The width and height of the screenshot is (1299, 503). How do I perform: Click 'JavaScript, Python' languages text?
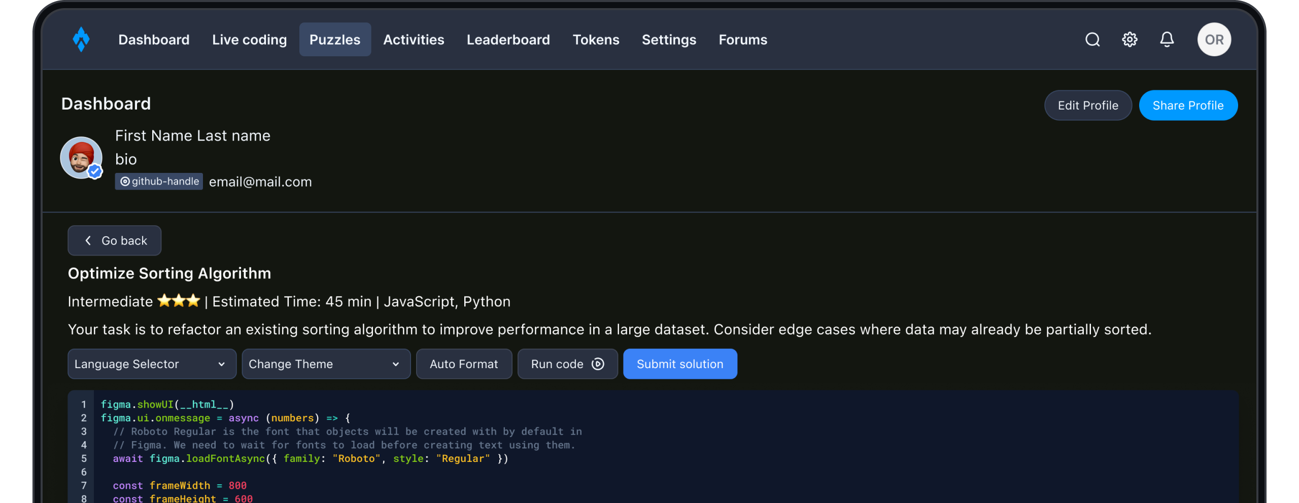[447, 302]
